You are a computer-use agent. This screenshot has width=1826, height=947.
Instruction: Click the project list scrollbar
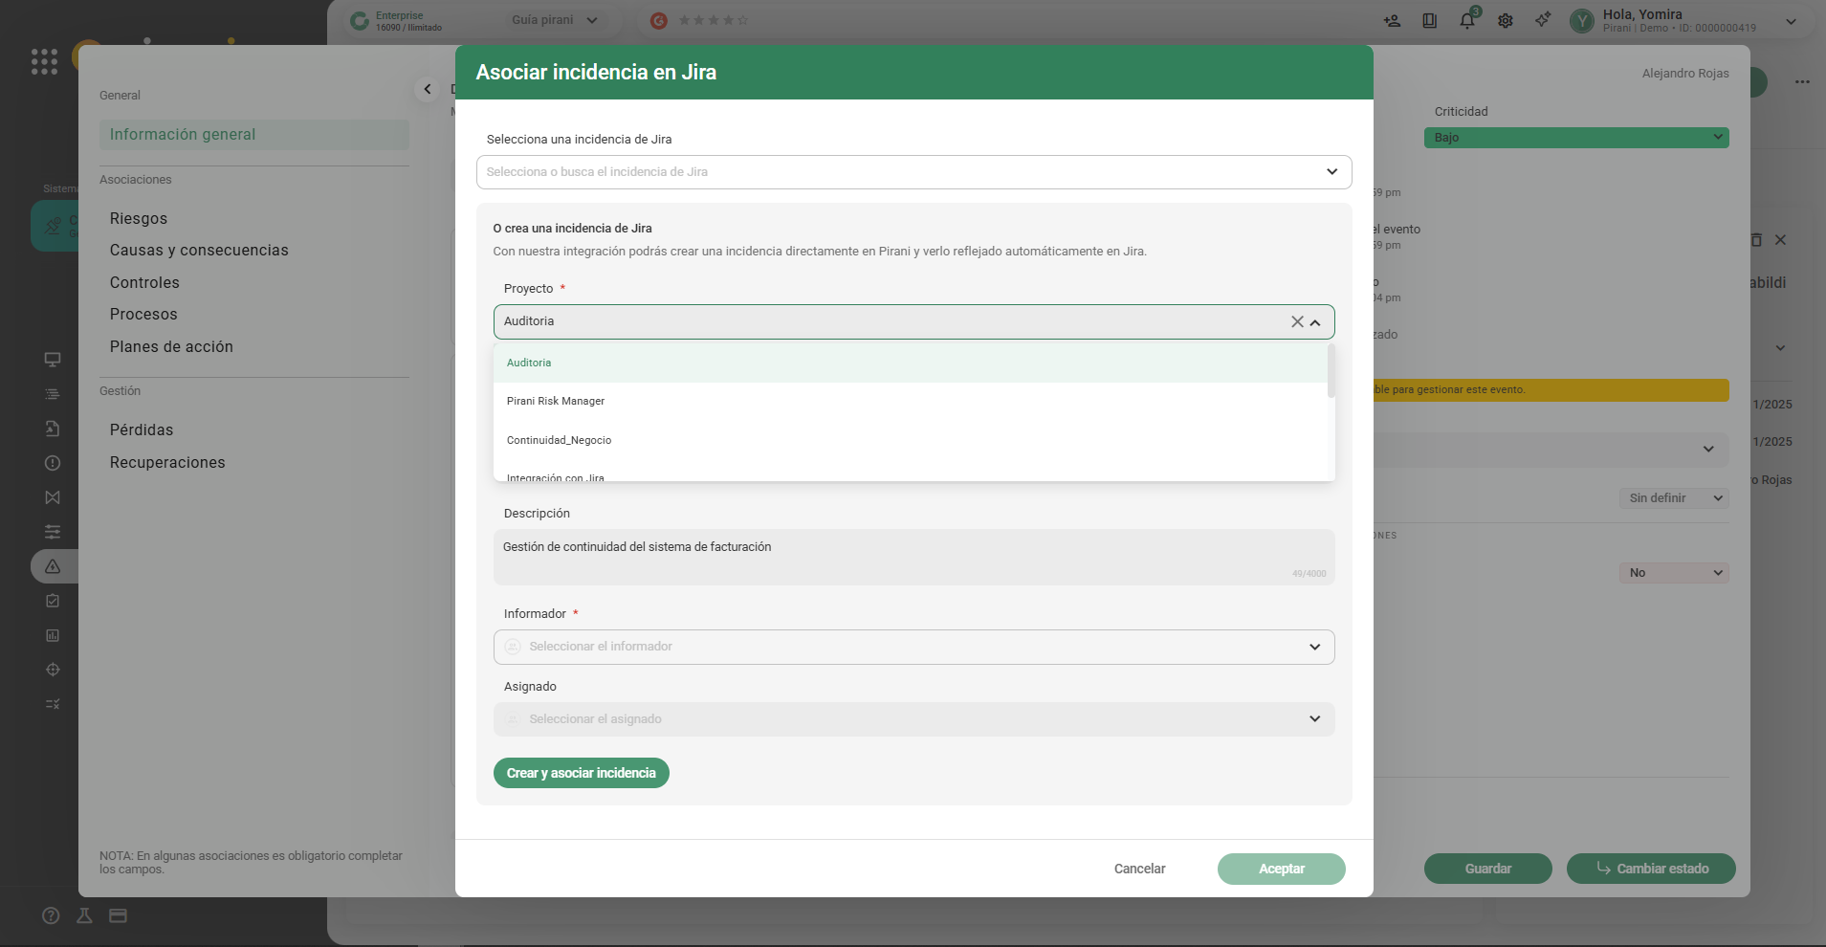tap(1331, 371)
